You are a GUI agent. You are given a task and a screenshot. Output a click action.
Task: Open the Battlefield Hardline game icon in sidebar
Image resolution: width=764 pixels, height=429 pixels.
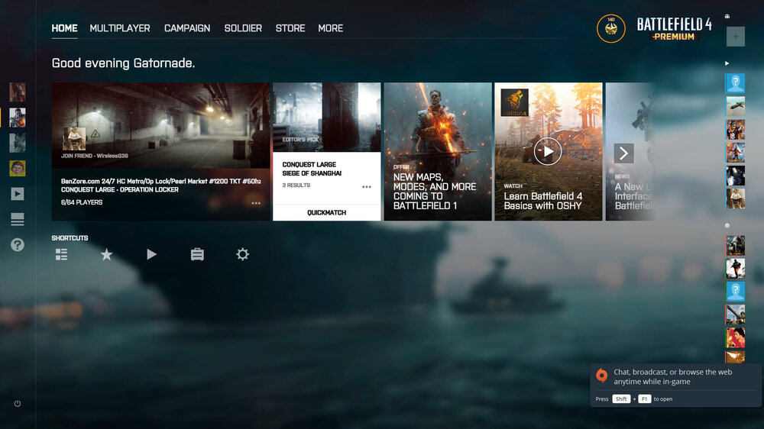pyautogui.click(x=18, y=92)
